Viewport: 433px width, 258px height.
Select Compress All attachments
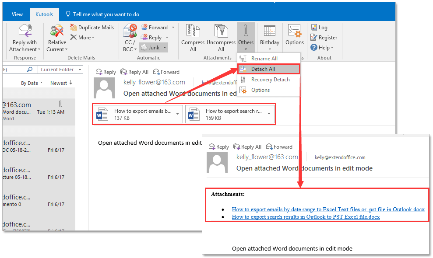193,31
